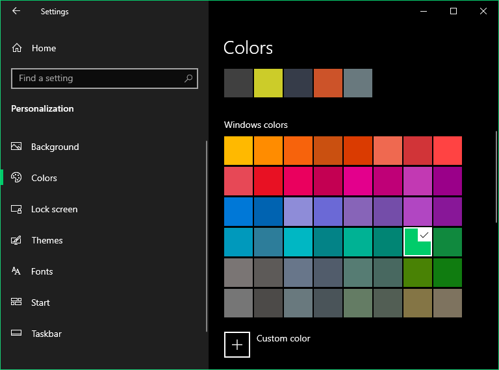This screenshot has height=370, width=499.
Task: Click the Taskbar icon in sidebar
Action: tap(17, 334)
